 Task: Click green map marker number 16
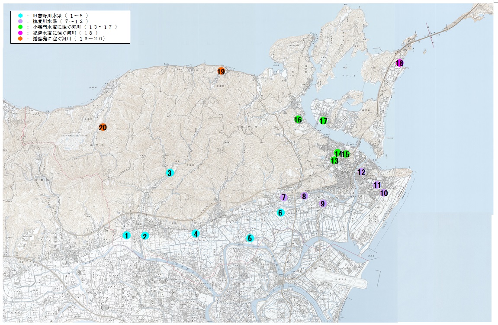[298, 119]
